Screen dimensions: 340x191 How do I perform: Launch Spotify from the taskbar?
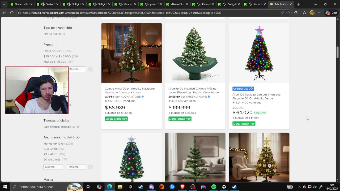tap(214, 187)
